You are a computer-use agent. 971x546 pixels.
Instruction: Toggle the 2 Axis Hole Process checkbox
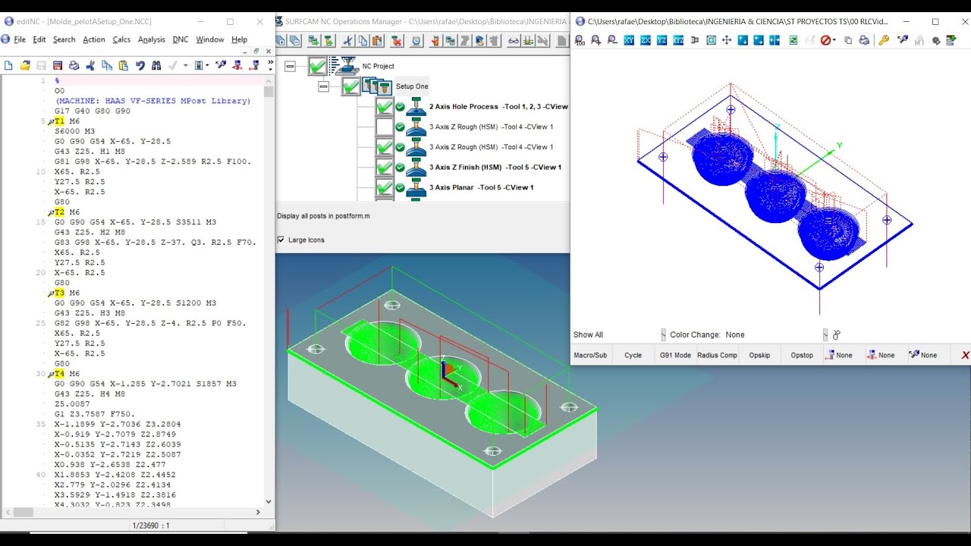[385, 107]
